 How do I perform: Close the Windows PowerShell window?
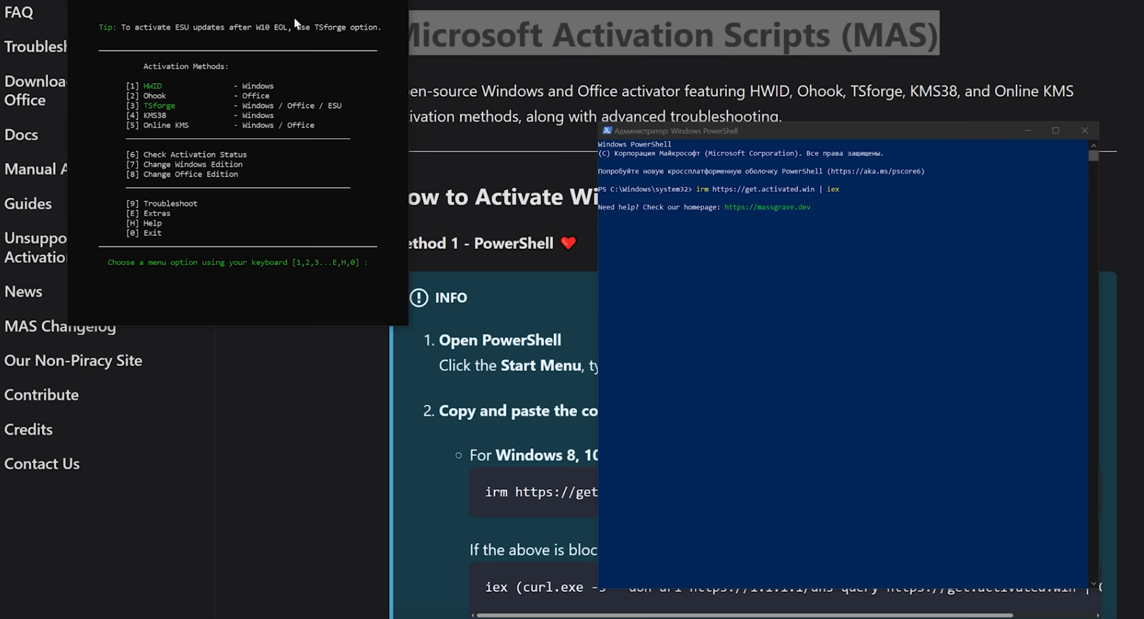(1084, 131)
